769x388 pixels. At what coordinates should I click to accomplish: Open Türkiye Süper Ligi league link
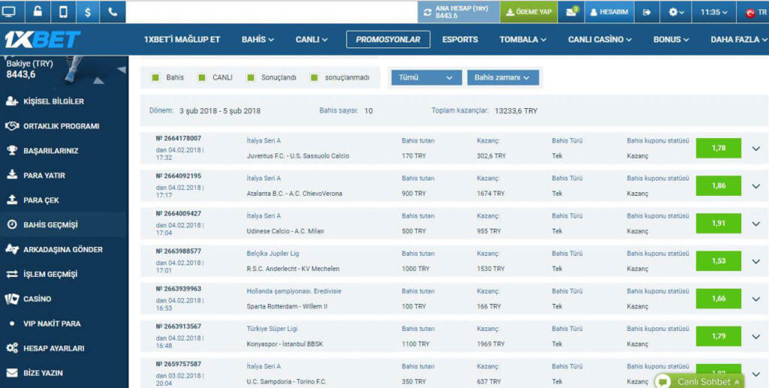[272, 329]
